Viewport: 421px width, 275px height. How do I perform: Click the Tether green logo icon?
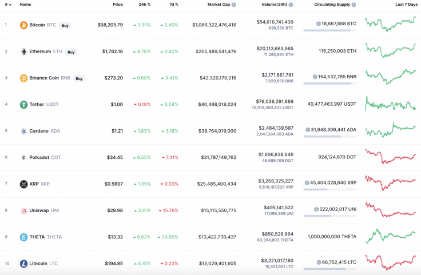(23, 105)
